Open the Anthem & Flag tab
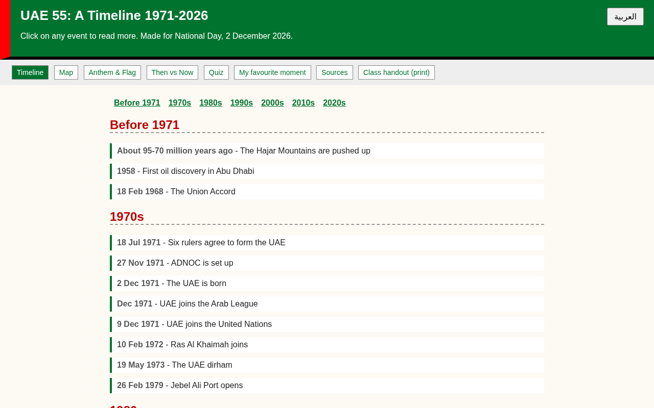654x408 pixels. (112, 72)
